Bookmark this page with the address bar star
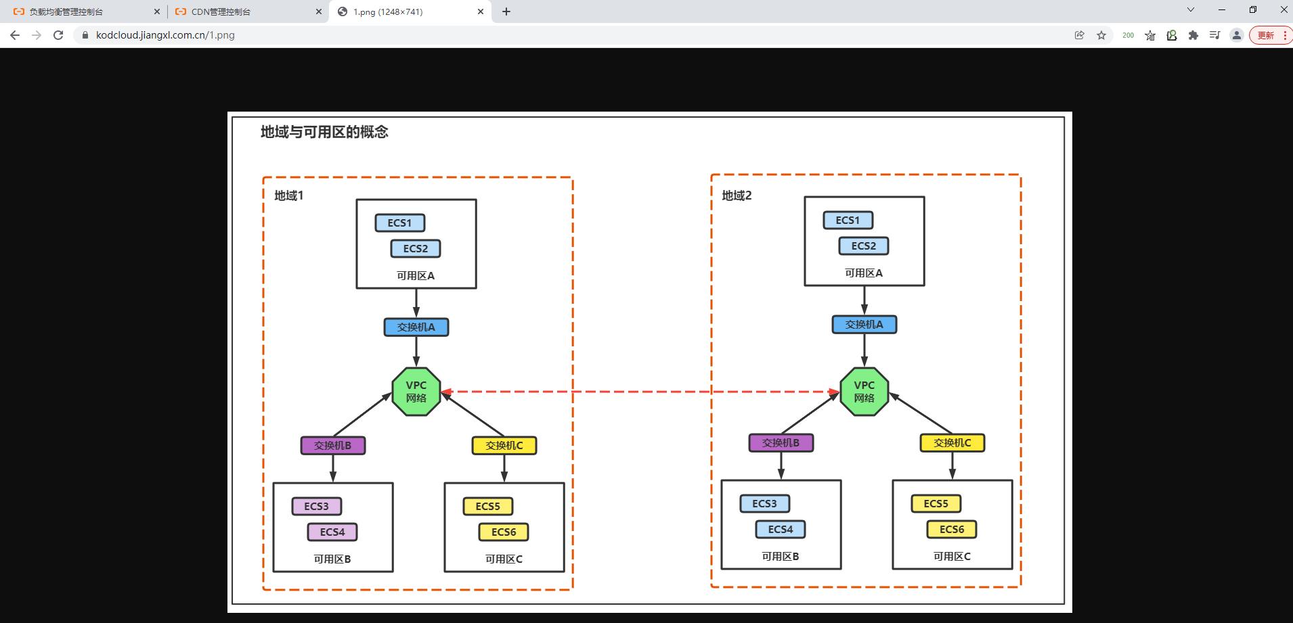Viewport: 1293px width, 623px height. [x=1101, y=35]
